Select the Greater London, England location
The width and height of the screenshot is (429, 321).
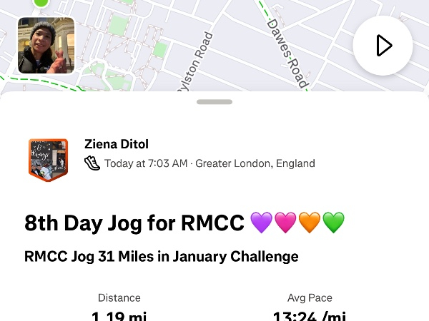[x=255, y=163]
